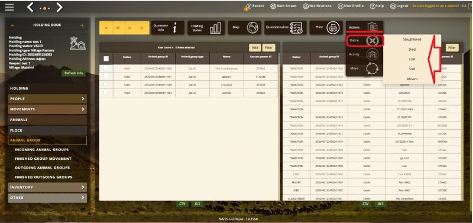Expand the MOVEMENTS section
Image resolution: width=473 pixels, height=223 pixels.
(x=47, y=109)
